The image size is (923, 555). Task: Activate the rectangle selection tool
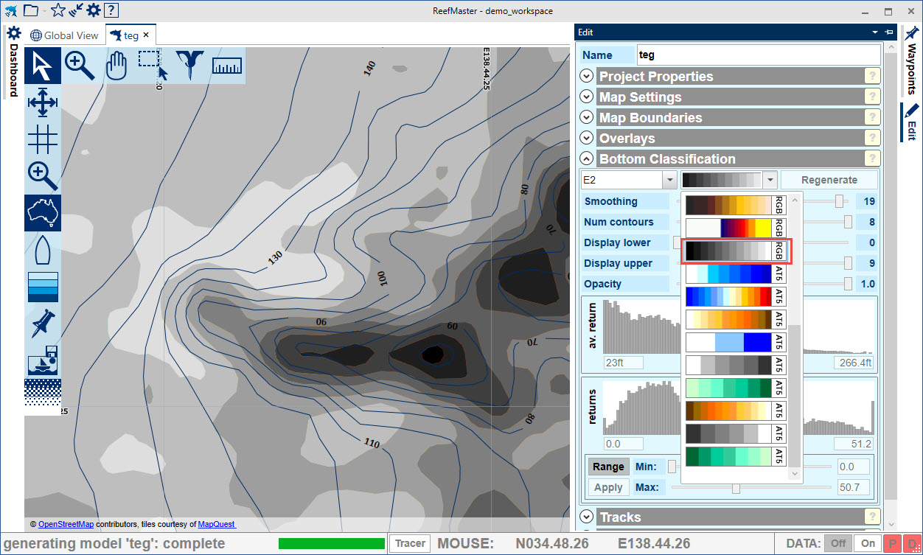[153, 66]
